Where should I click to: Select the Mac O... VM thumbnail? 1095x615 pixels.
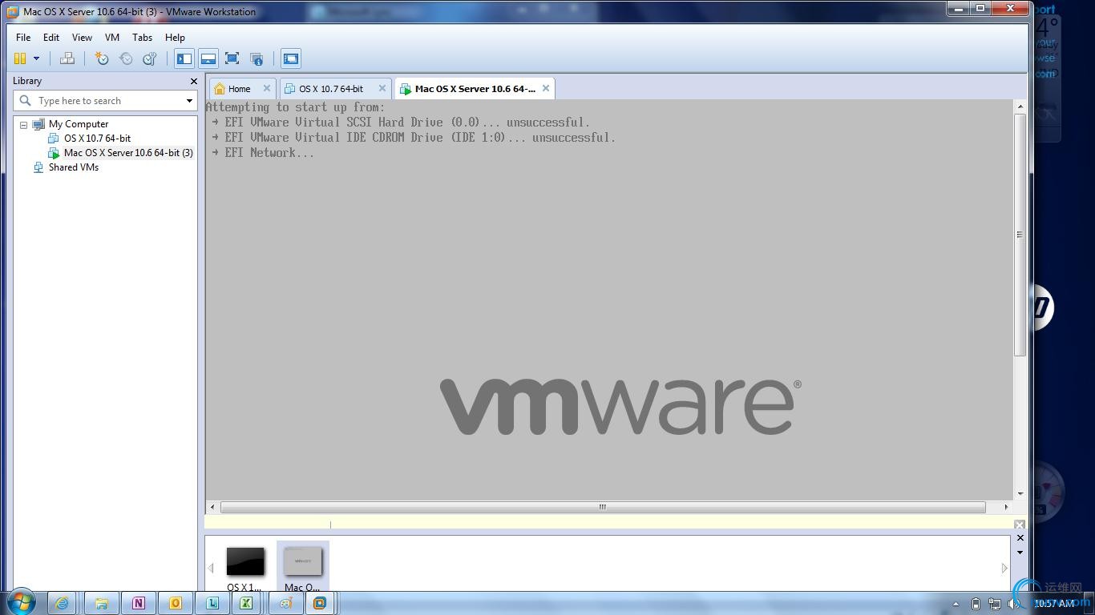tap(303, 569)
